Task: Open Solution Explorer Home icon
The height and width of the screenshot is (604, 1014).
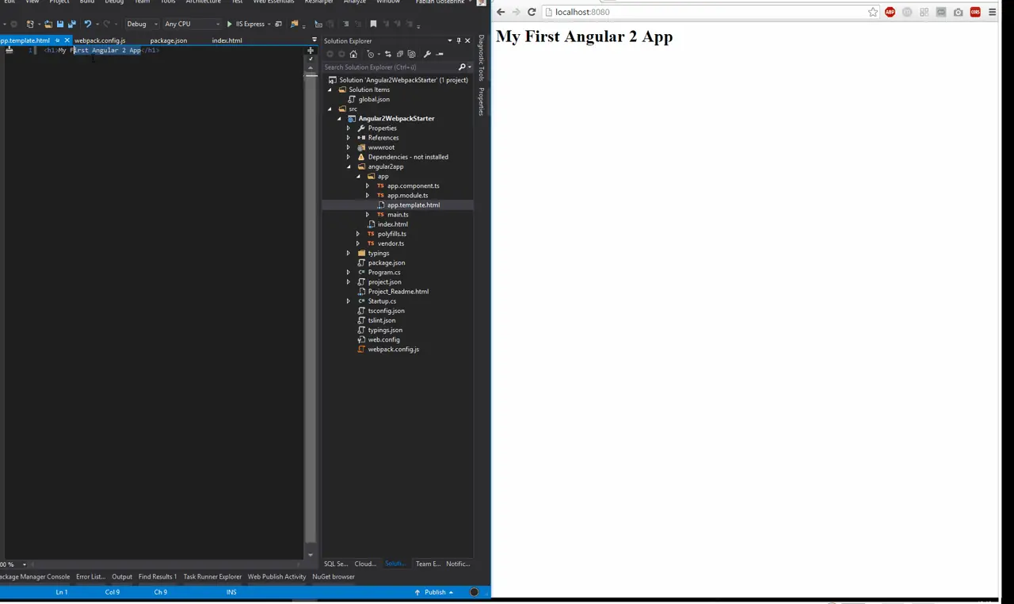Action: [x=353, y=54]
